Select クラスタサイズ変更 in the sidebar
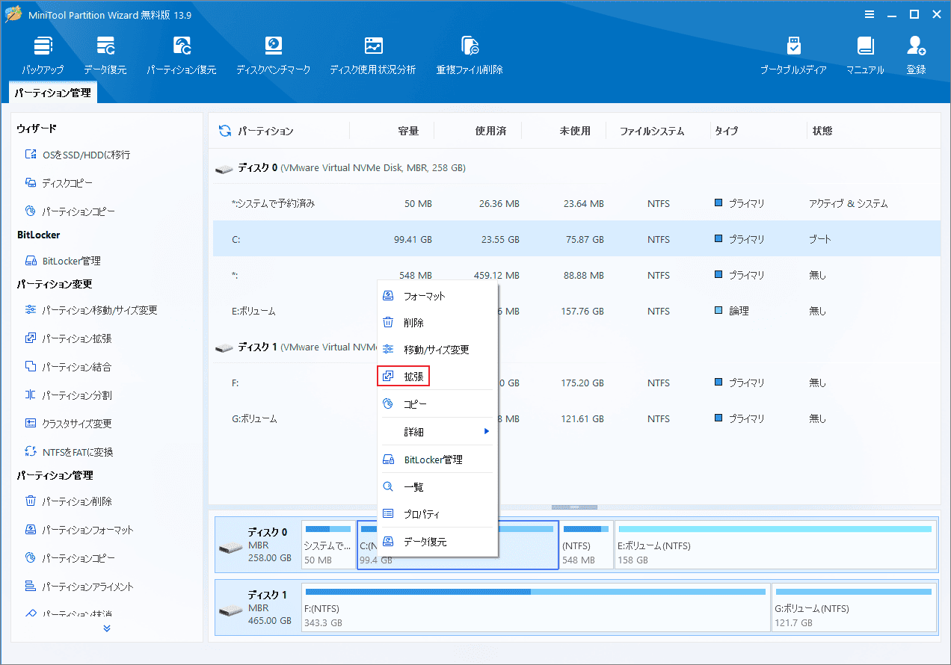The image size is (951, 665). point(69,424)
